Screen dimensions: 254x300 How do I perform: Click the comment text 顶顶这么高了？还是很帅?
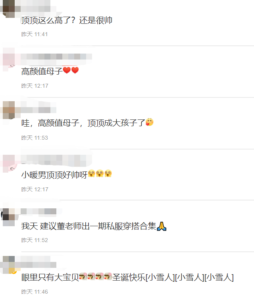point(67,20)
